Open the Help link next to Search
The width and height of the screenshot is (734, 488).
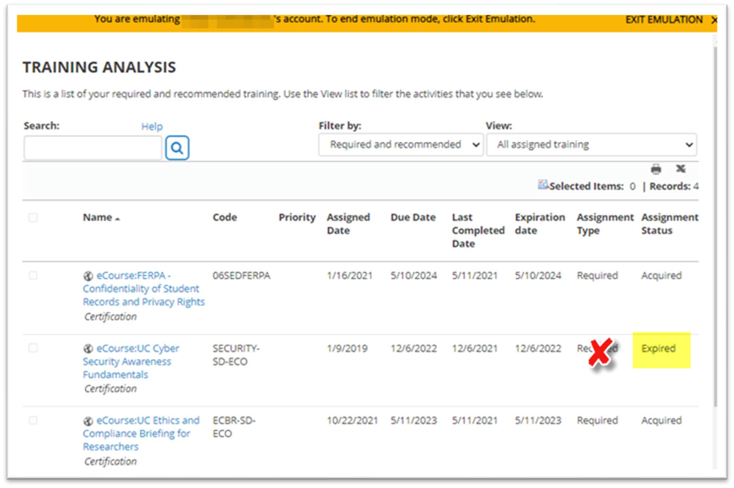(x=152, y=126)
